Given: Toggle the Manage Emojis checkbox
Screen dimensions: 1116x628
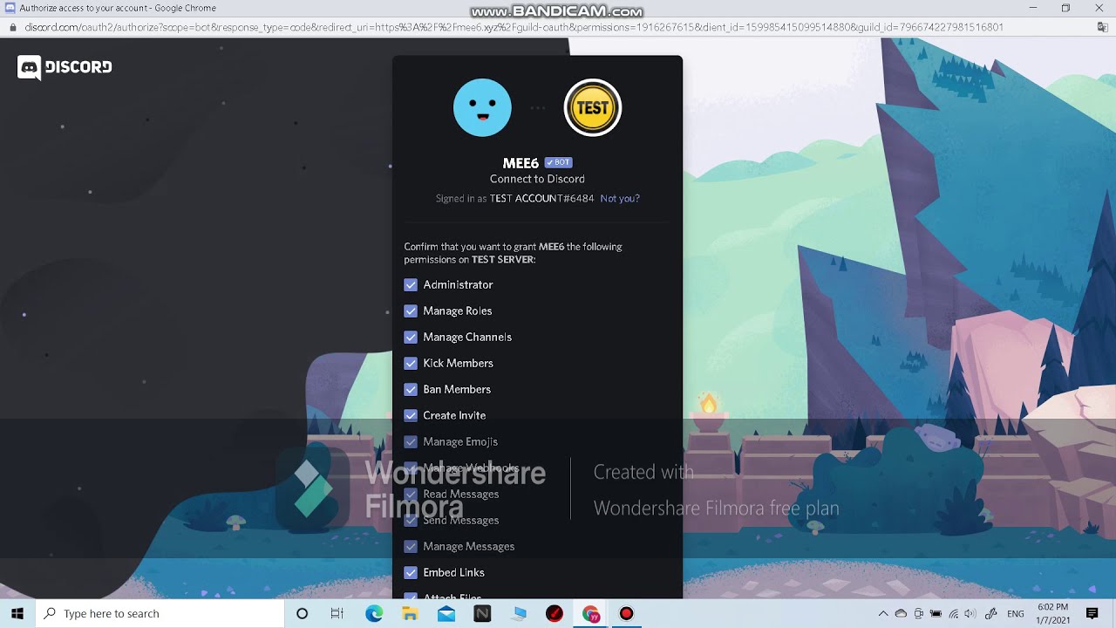Looking at the screenshot, I should point(411,442).
